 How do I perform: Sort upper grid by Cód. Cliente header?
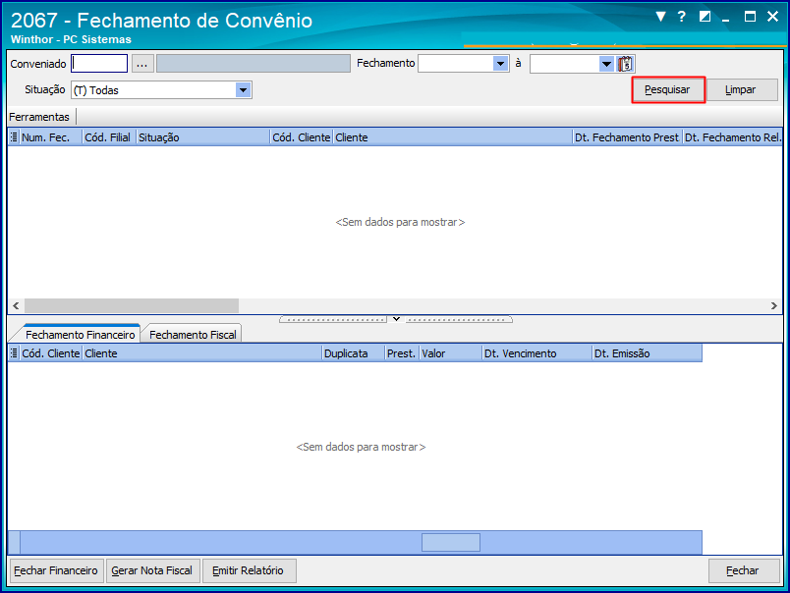coord(302,136)
